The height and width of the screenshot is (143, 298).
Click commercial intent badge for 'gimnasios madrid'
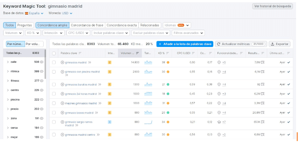tap(109, 62)
